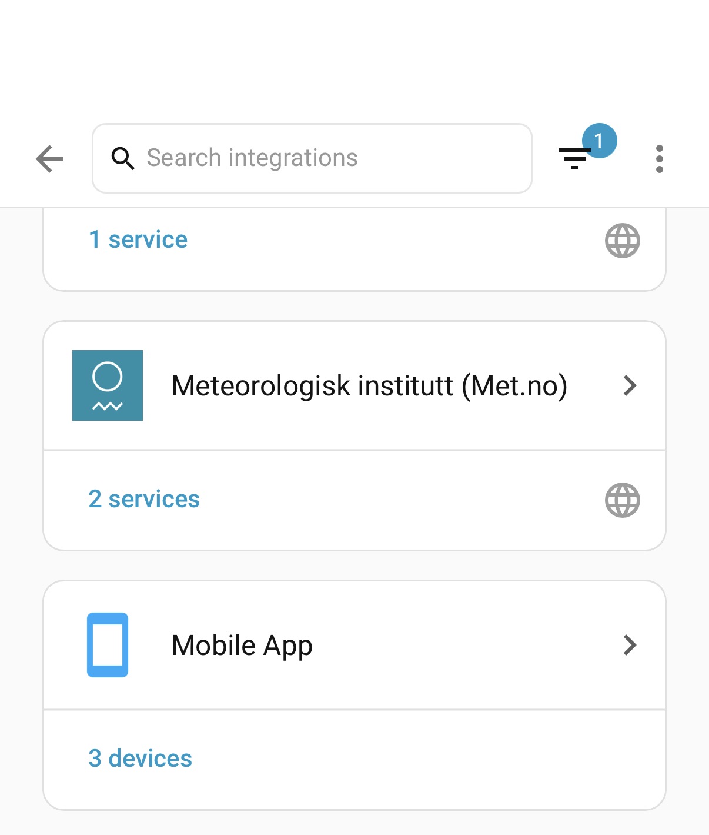Go back using the left arrow
Viewport: 709px width, 835px height.
[50, 159]
